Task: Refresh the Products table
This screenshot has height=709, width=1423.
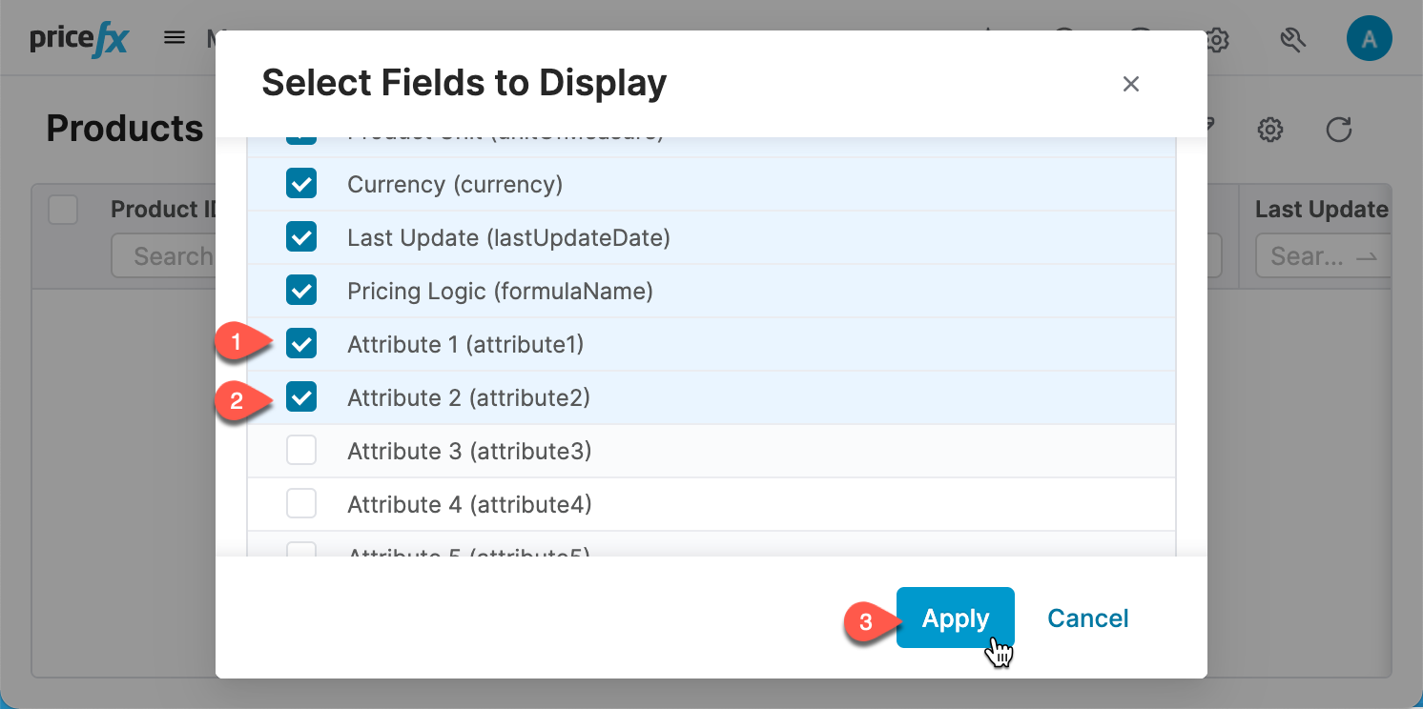Action: (x=1339, y=130)
